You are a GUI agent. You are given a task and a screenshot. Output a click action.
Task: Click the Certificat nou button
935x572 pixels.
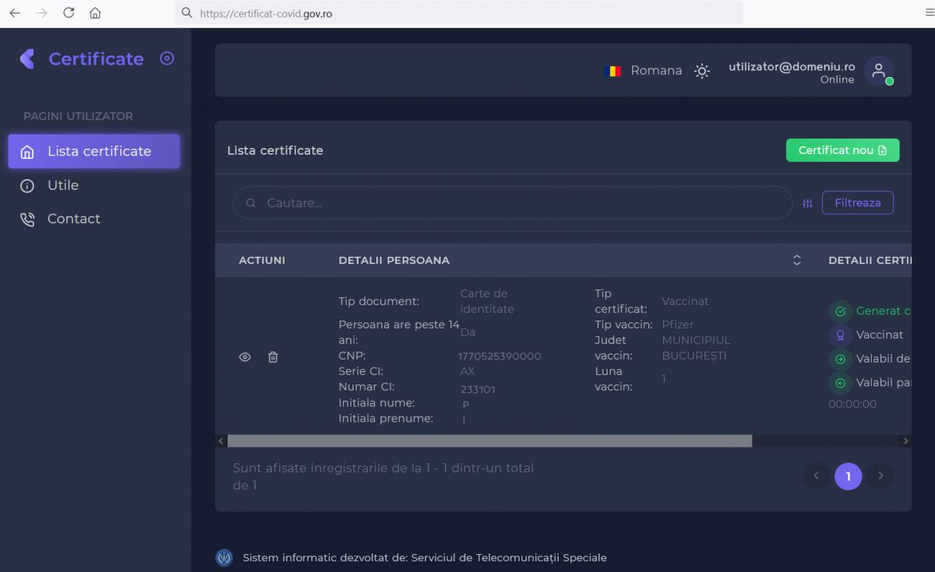pos(842,150)
